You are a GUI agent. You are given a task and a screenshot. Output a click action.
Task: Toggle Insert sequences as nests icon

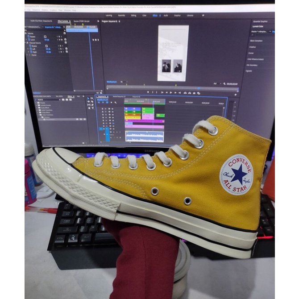click(99, 102)
